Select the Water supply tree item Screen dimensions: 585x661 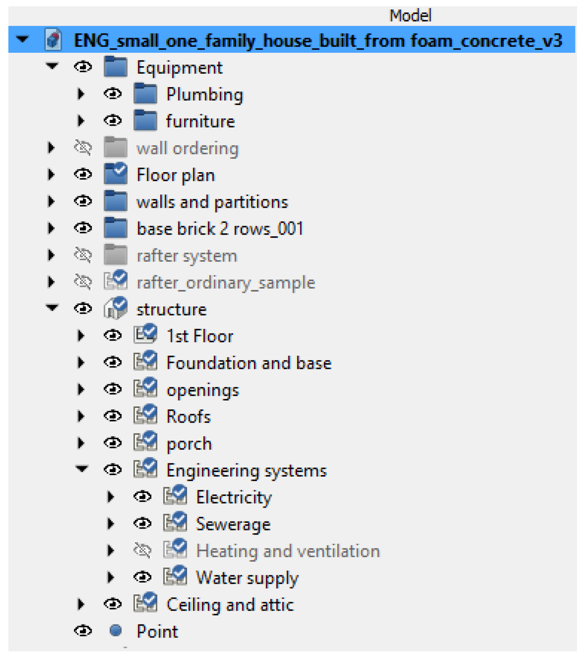[247, 577]
